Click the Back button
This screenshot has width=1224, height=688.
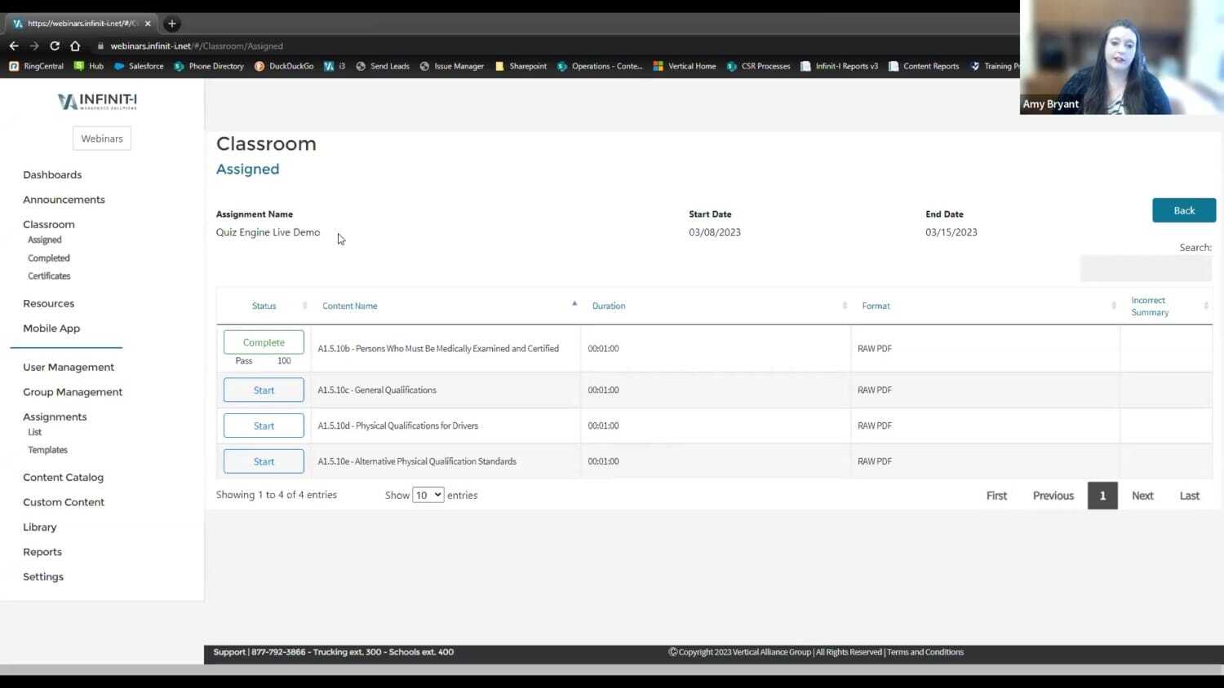tap(1183, 209)
